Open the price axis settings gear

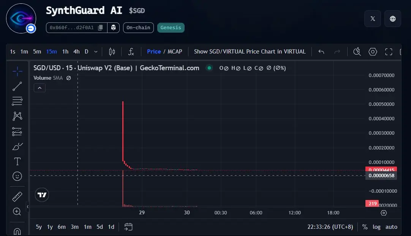[384, 213]
